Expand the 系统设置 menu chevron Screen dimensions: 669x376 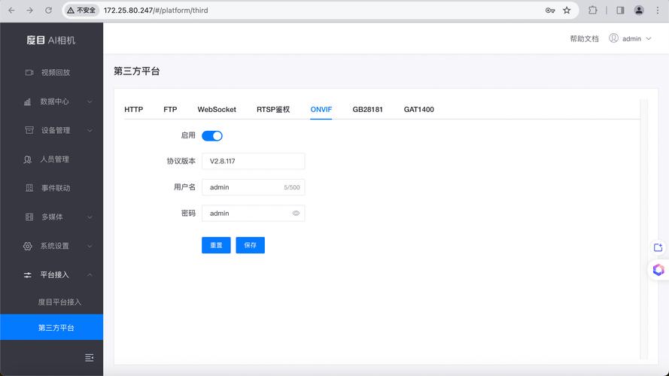point(90,246)
